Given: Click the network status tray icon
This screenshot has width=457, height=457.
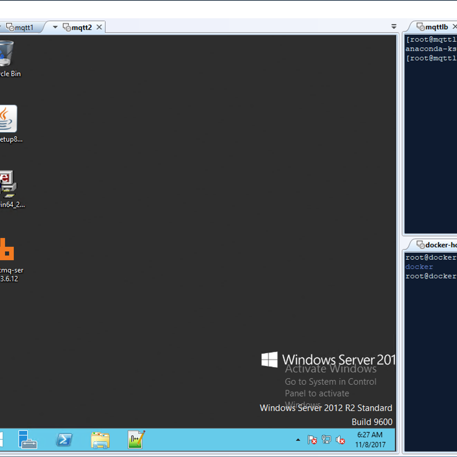Looking at the screenshot, I should (x=326, y=440).
